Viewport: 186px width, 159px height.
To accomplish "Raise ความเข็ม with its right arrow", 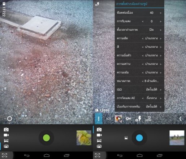I will [x=161, y=73].
